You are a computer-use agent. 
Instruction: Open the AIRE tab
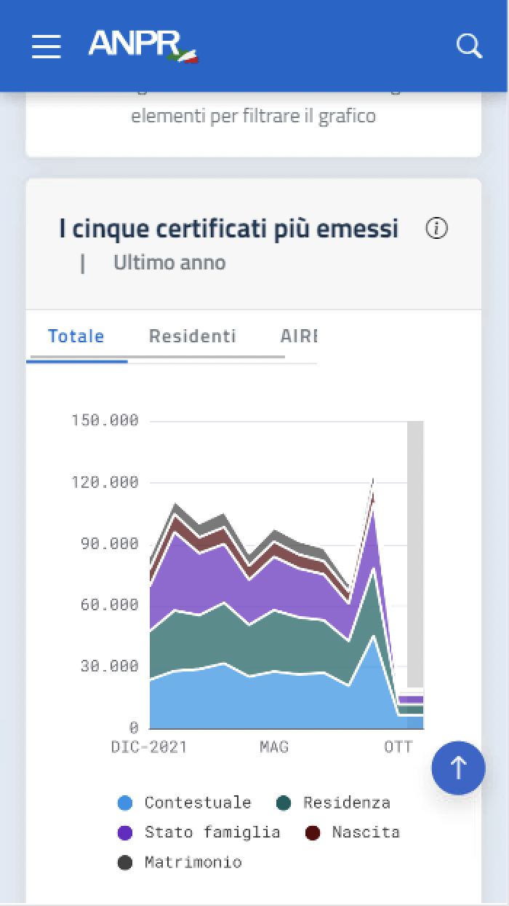click(x=301, y=336)
